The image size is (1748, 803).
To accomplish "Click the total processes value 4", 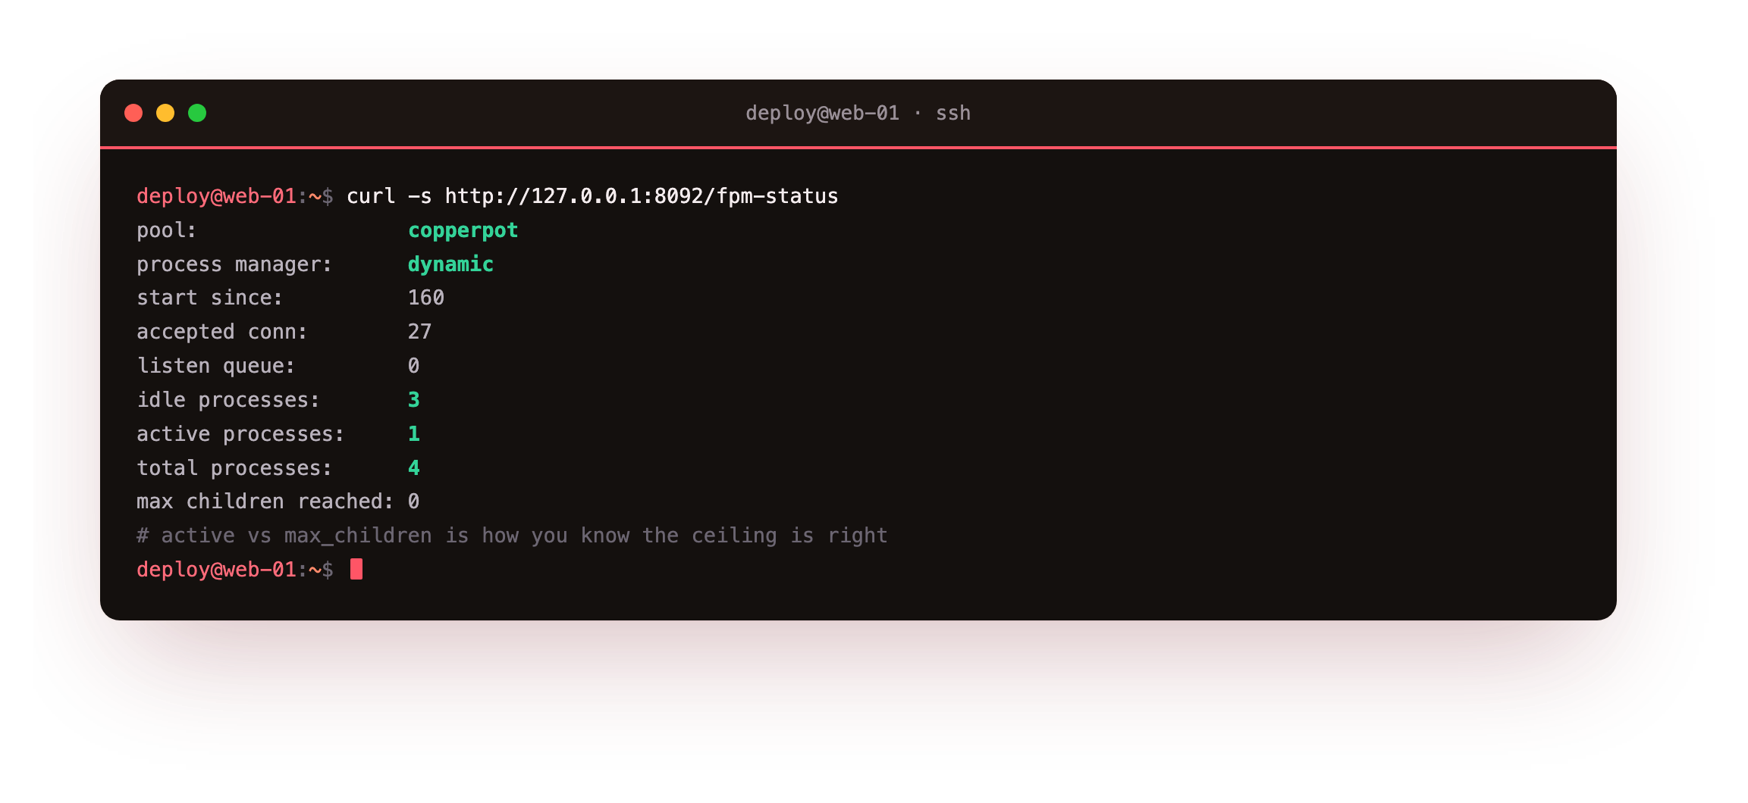I will pos(414,468).
